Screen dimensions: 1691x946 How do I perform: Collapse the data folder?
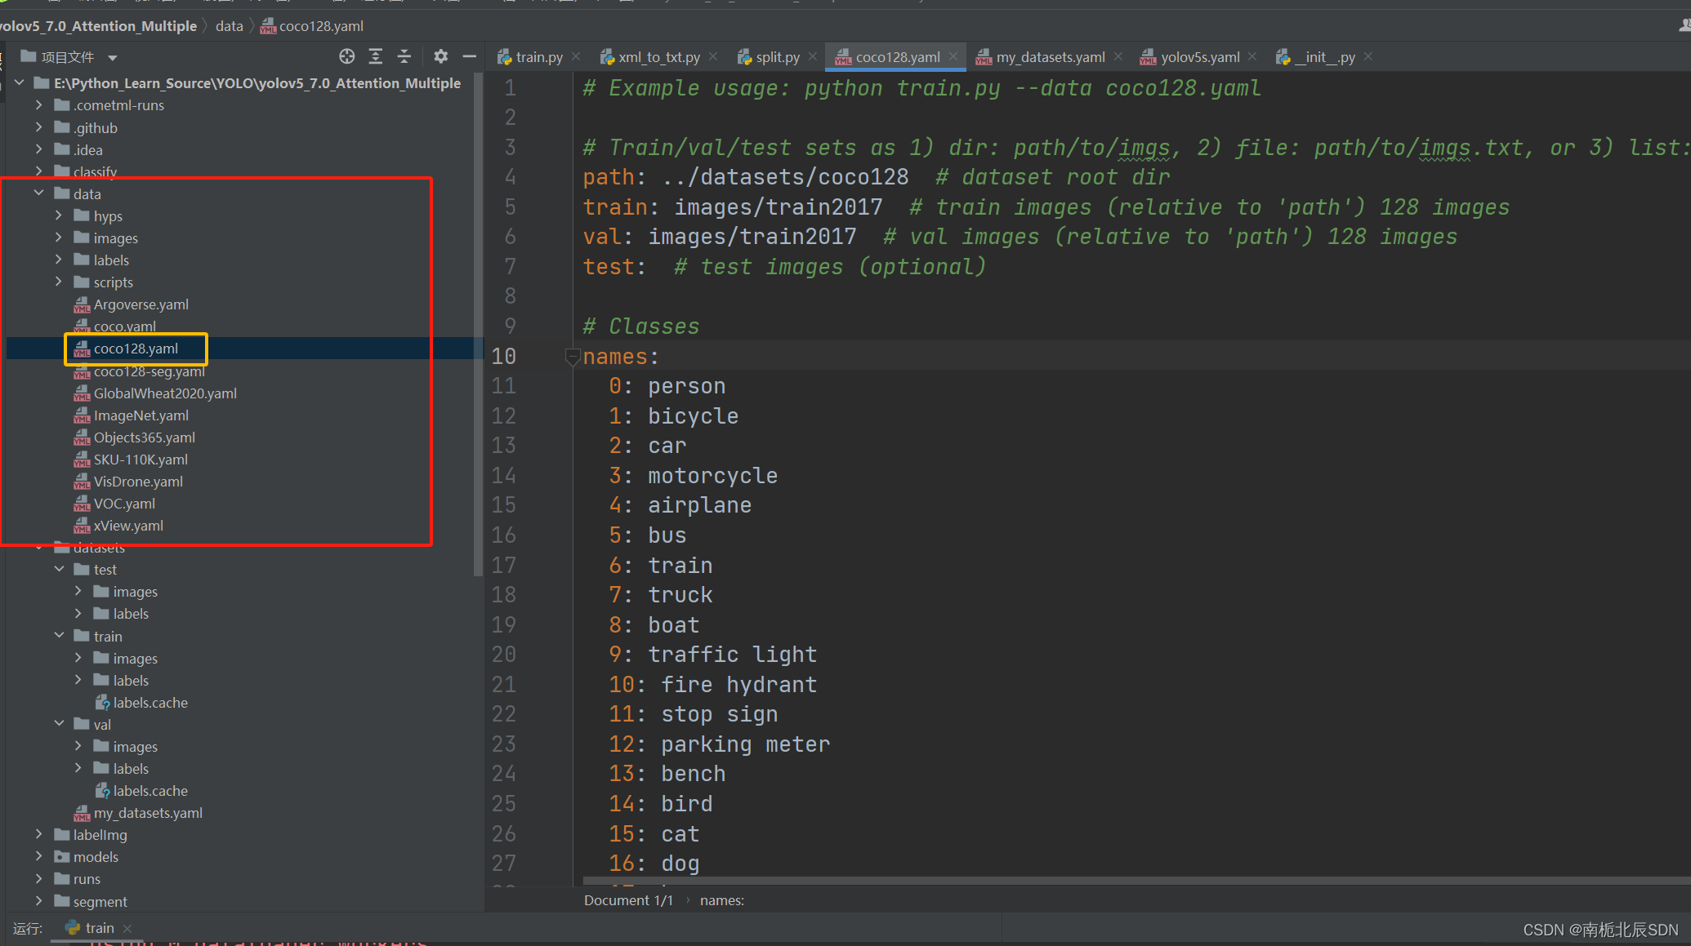point(38,193)
